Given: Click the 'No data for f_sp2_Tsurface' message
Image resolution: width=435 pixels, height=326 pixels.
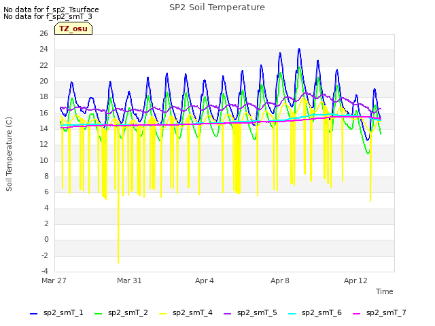Looking at the screenshot, I should point(51,10).
